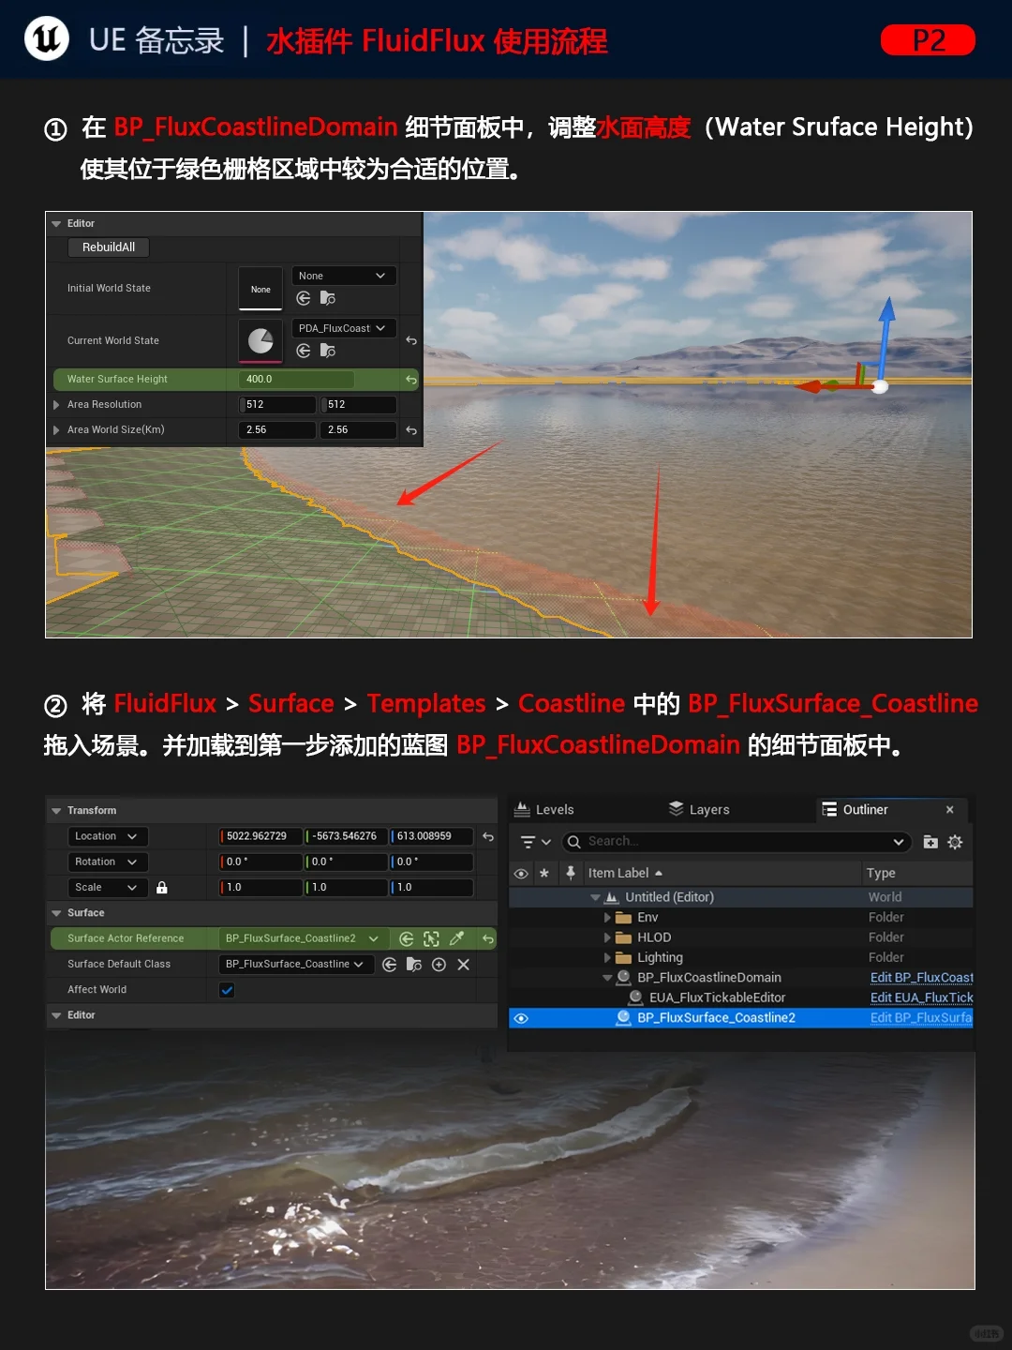Open the BP_FluxSurface_Coastline2 actor dropdown
Viewport: 1012px width, 1350px height.
pyautogui.click(x=303, y=938)
